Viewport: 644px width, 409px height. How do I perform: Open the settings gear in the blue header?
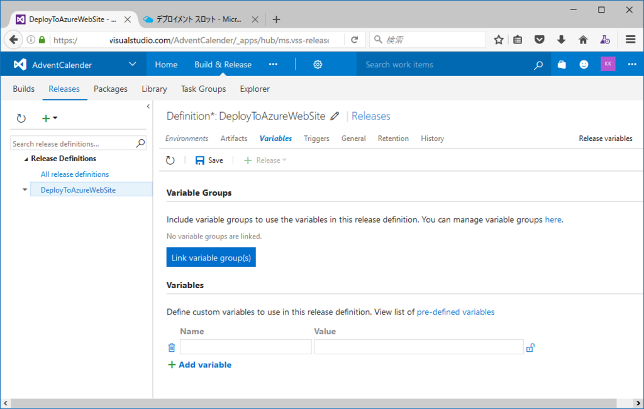click(x=318, y=65)
